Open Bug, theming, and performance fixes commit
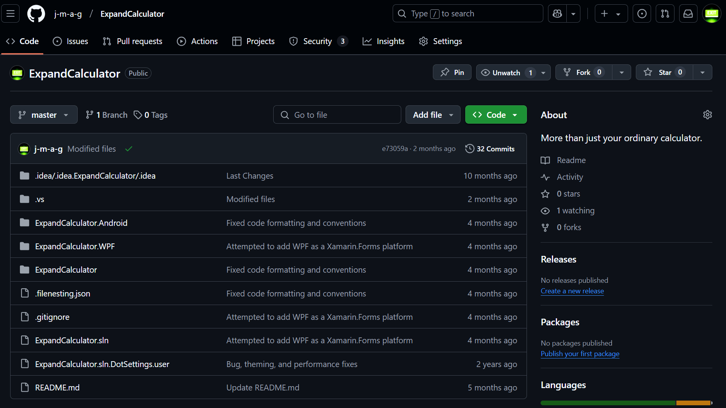 292,364
